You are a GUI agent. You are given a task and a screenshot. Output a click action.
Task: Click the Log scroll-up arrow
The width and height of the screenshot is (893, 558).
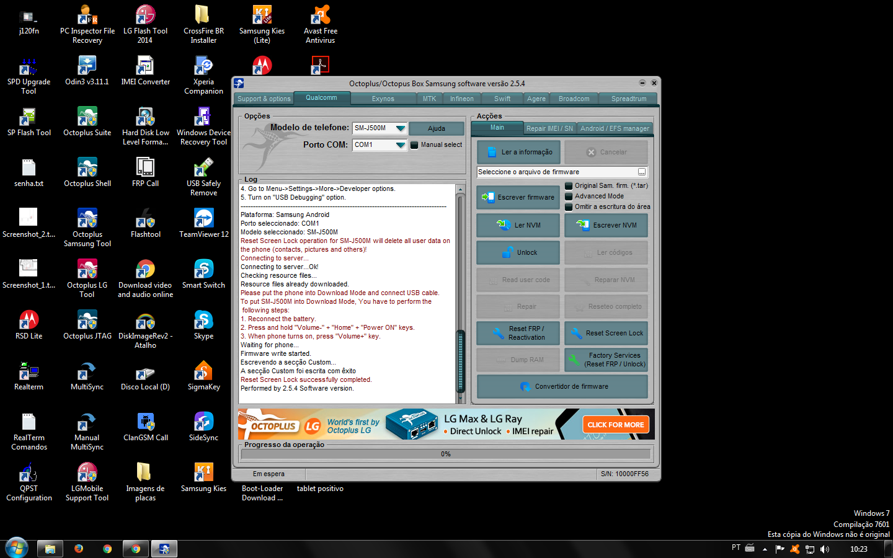pos(460,188)
